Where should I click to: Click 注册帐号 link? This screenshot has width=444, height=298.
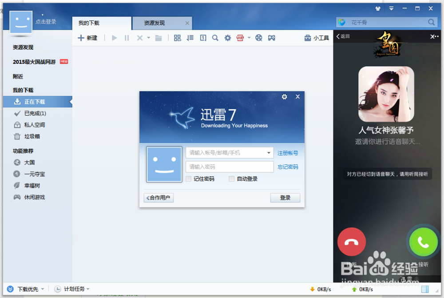click(288, 153)
